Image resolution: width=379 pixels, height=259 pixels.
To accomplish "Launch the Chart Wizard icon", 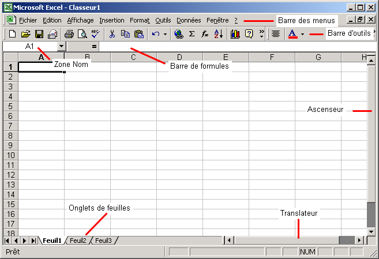I will click(x=235, y=34).
